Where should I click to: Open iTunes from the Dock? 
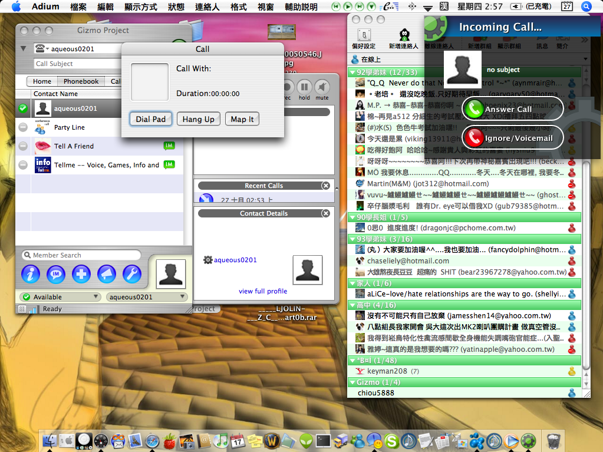click(x=220, y=440)
